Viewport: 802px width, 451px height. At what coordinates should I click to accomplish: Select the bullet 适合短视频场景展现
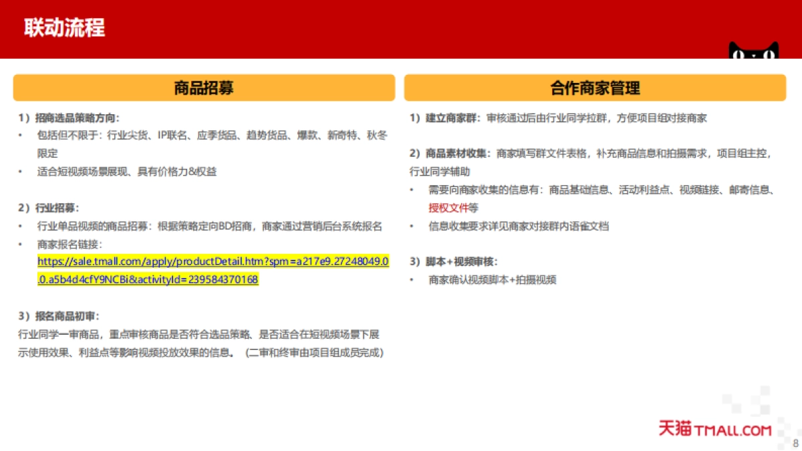pos(127,172)
